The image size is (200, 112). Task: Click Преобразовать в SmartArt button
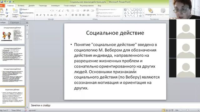[x=108, y=16]
